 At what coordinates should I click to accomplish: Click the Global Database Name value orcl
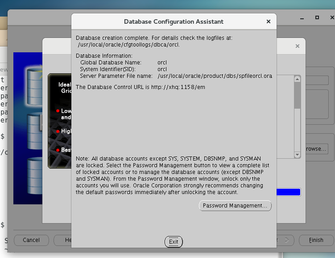point(162,63)
